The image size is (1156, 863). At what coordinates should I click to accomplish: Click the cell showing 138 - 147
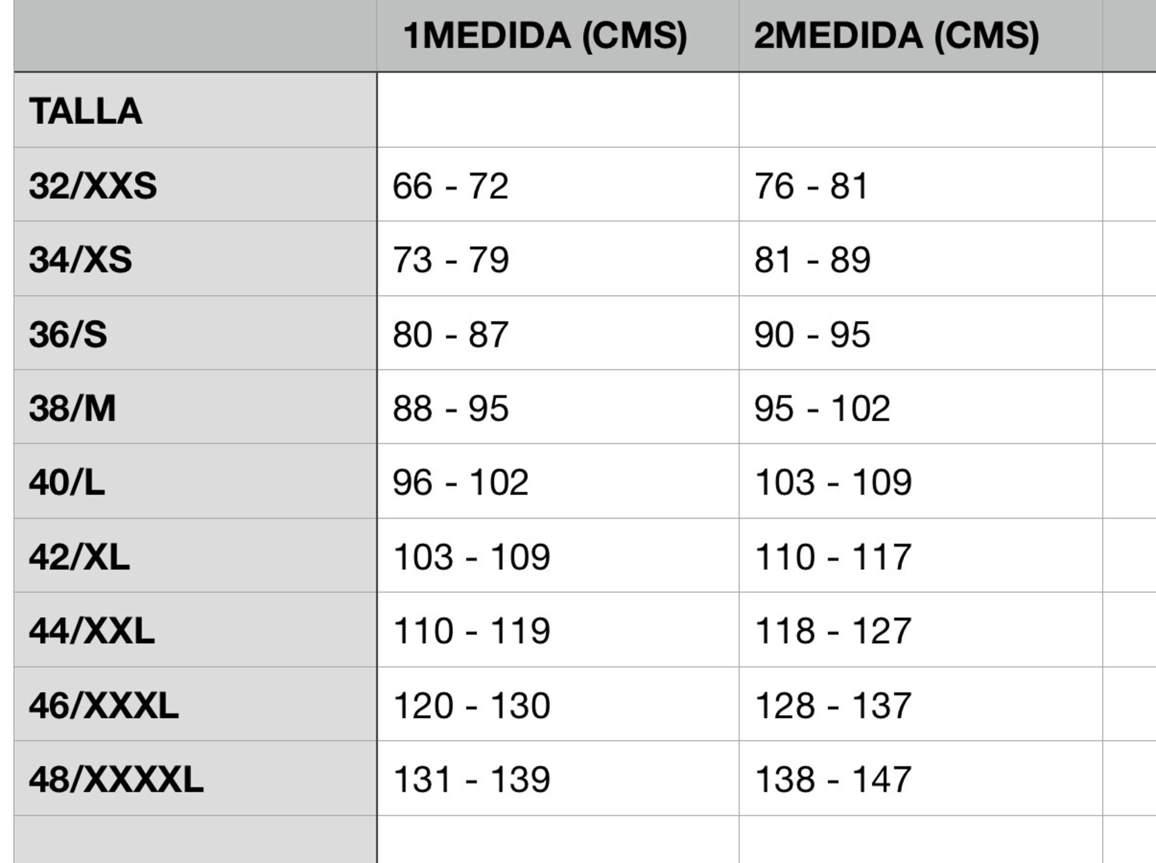(921, 778)
